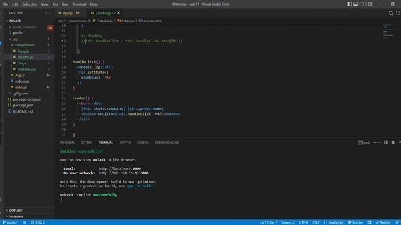Image resolution: width=401 pixels, height=225 pixels.
Task: Open the Explorer views three-dots menu
Action: [x=48, y=13]
